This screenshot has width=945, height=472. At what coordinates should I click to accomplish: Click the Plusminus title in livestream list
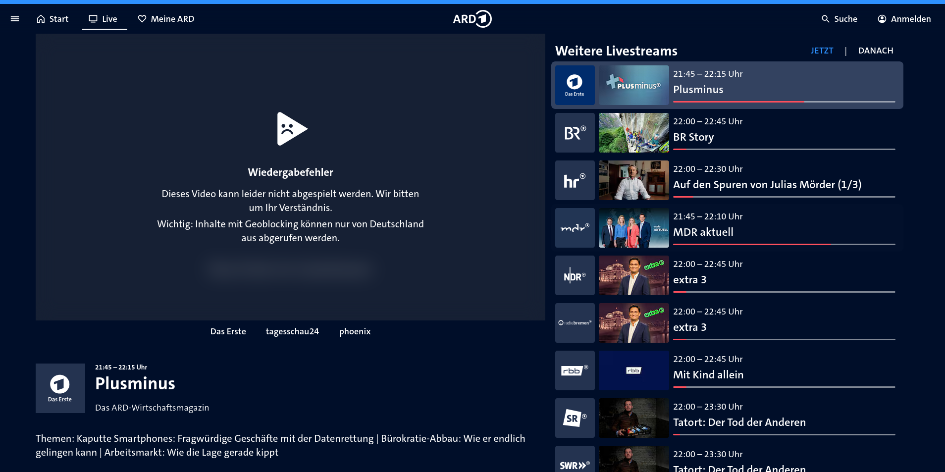pos(698,90)
